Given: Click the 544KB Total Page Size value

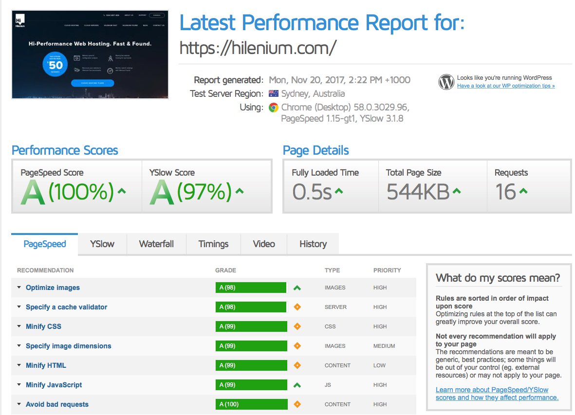Looking at the screenshot, I should pyautogui.click(x=418, y=192).
